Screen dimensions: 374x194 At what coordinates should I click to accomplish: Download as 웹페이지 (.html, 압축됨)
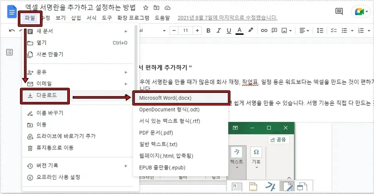(x=181, y=156)
